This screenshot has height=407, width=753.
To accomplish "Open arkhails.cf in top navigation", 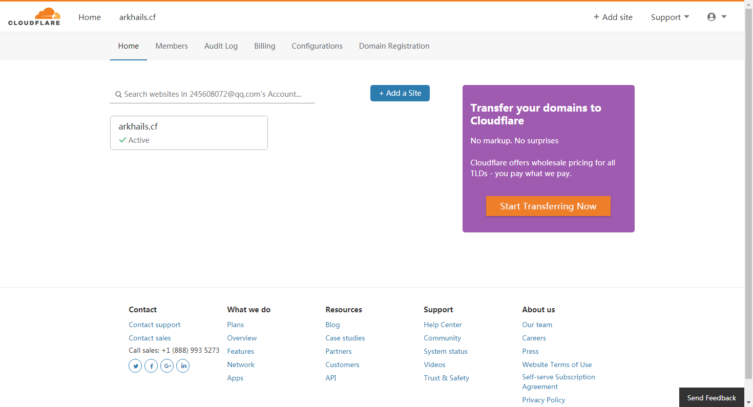I will click(x=137, y=17).
